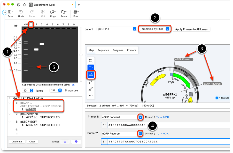Switch to the Primers tab
The image size is (233, 153).
coord(131,50)
